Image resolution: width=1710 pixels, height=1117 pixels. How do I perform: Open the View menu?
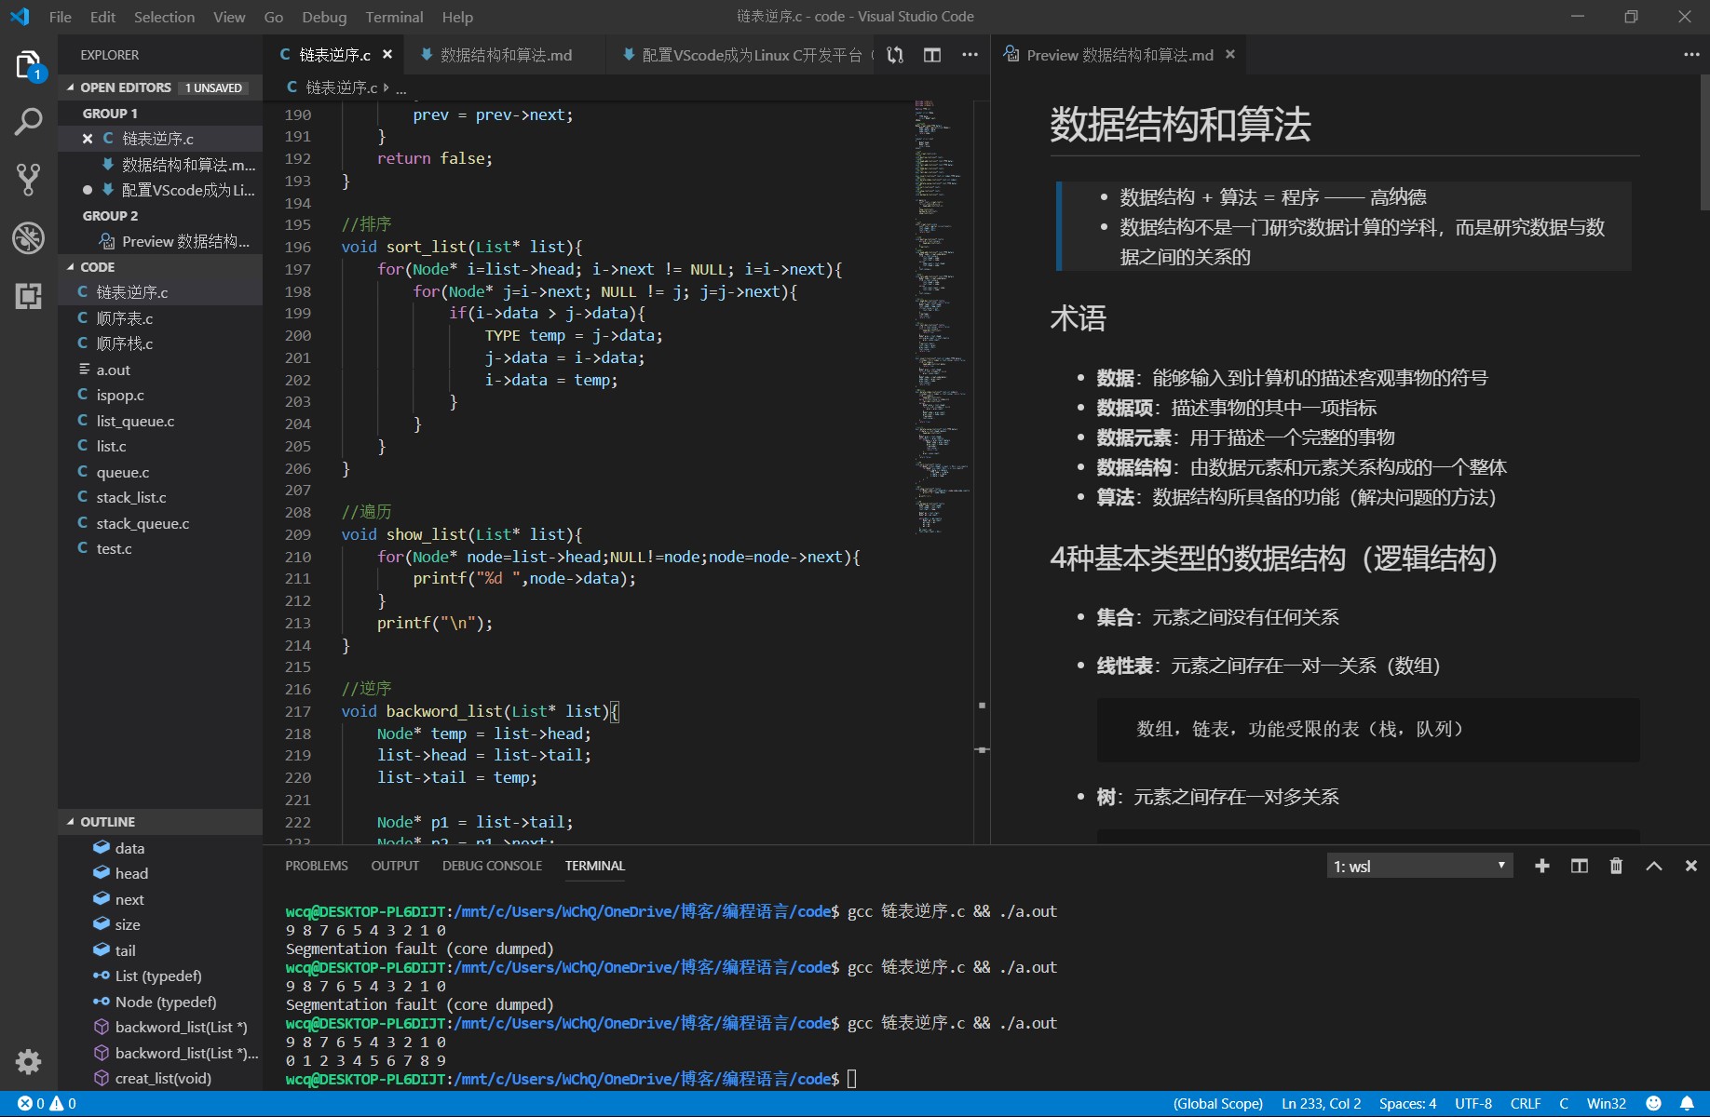point(229,17)
